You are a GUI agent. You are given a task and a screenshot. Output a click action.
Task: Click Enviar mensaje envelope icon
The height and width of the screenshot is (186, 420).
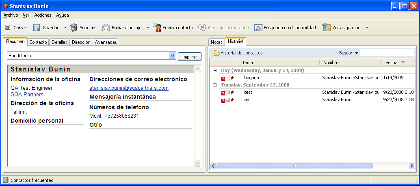click(106, 28)
